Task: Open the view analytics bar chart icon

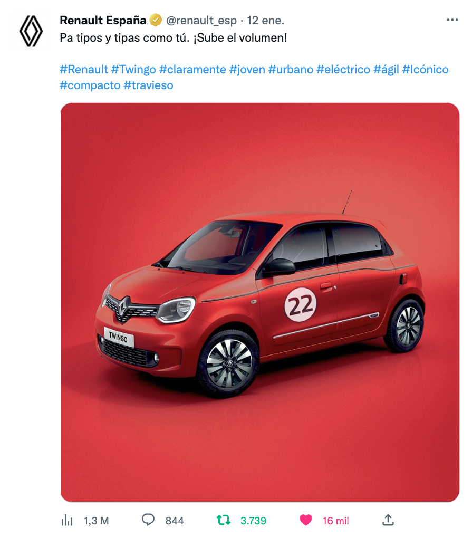Action: (x=67, y=520)
